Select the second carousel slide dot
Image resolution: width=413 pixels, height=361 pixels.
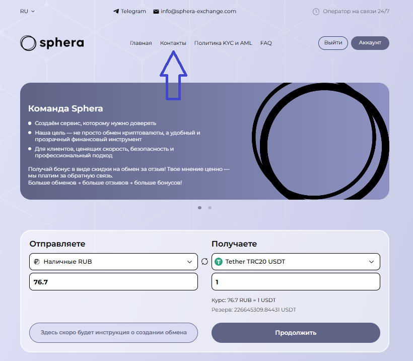(x=210, y=207)
